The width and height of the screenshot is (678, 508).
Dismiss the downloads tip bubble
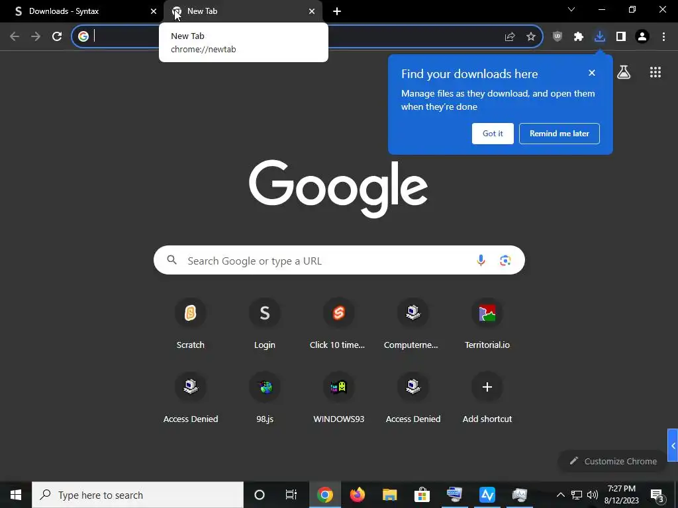coord(592,73)
